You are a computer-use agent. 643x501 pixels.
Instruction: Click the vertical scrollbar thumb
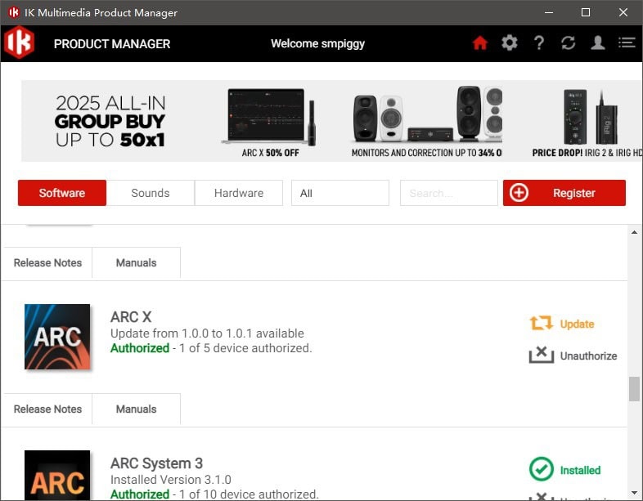tap(634, 389)
